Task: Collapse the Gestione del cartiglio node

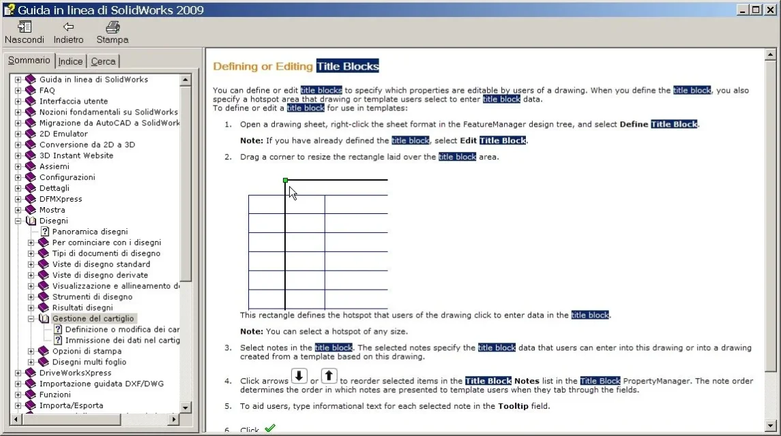Action: 31,319
